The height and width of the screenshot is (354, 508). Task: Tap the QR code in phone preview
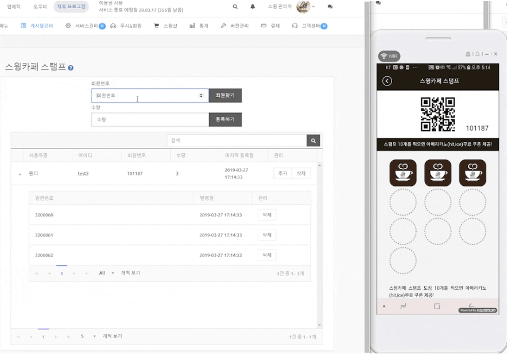point(437,114)
